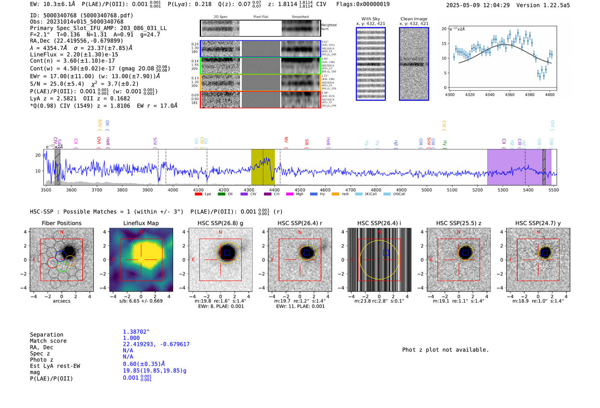Click the Lyα red legend swatch
The height and width of the screenshot is (408, 600).
[198, 194]
